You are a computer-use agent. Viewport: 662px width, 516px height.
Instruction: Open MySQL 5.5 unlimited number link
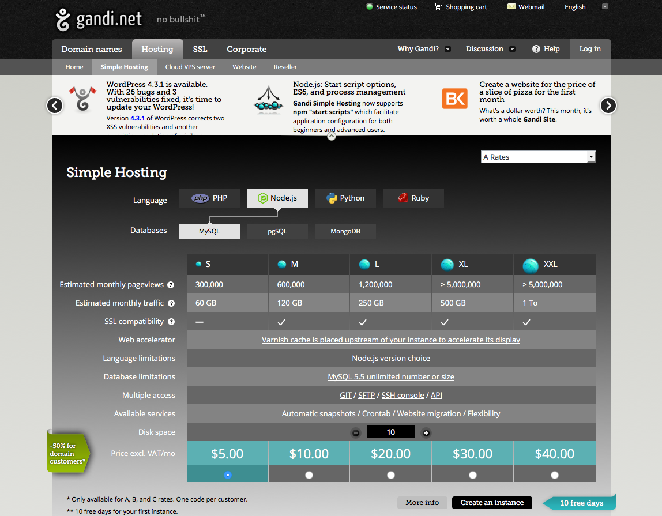(391, 376)
